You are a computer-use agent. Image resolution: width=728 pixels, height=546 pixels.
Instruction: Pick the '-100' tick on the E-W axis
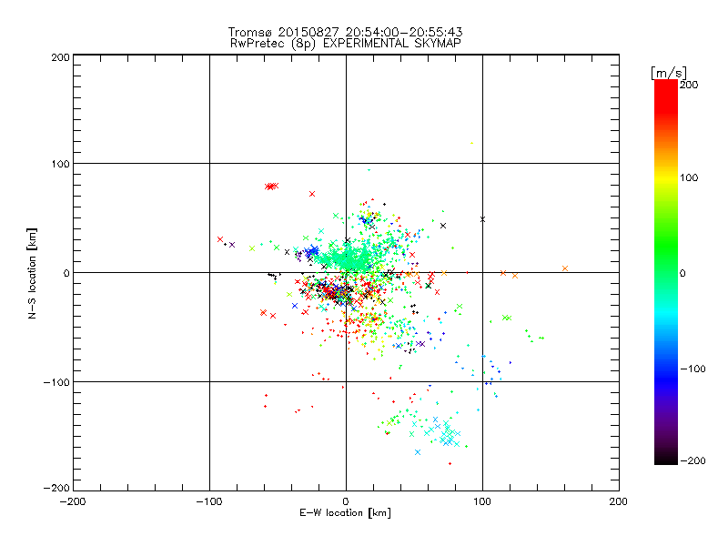click(x=209, y=501)
